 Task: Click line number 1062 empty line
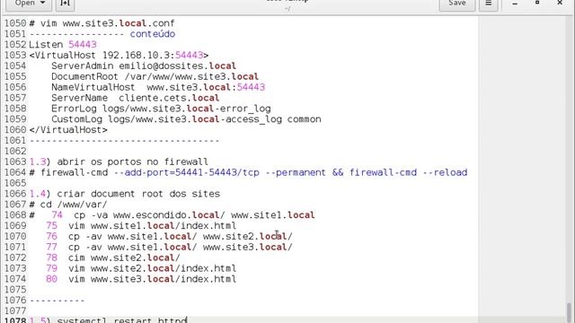coord(15,151)
